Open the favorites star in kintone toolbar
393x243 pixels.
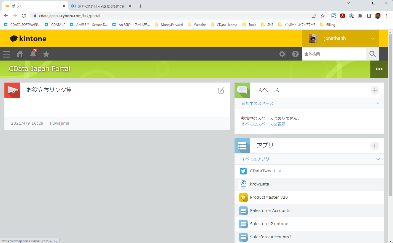click(x=46, y=54)
